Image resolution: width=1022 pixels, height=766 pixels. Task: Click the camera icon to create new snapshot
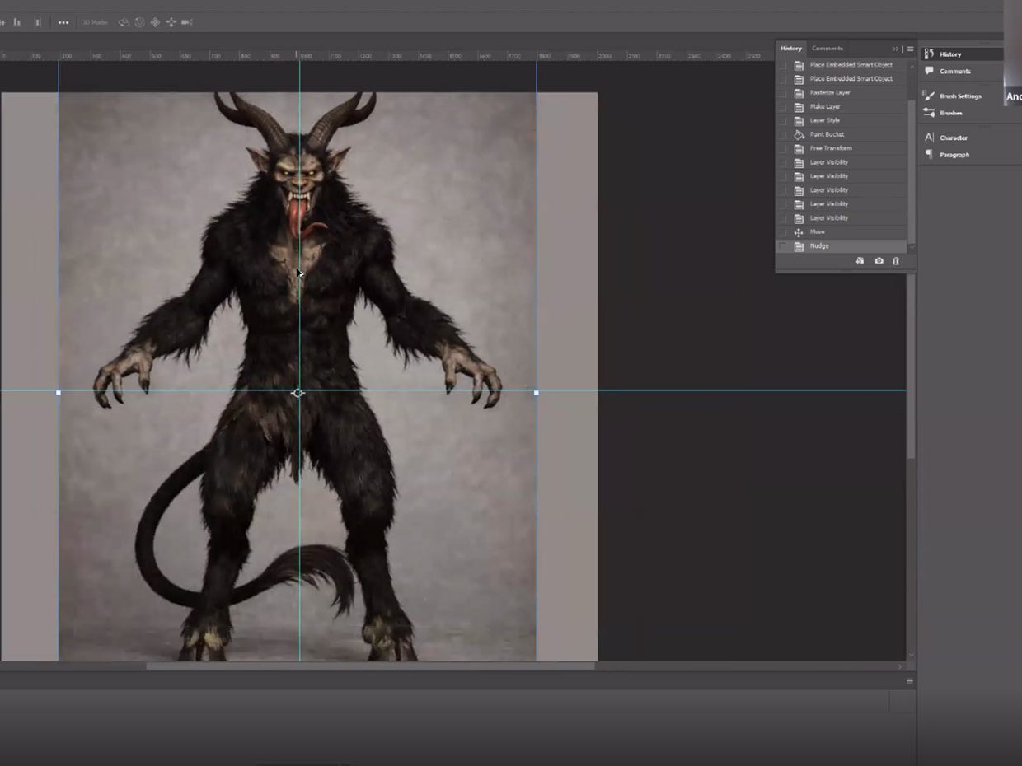click(x=879, y=261)
